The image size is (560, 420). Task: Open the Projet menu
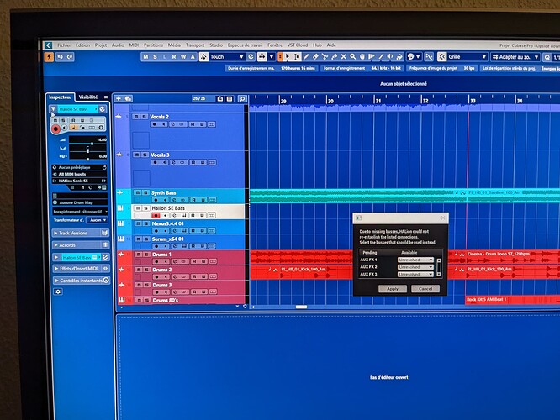click(101, 45)
